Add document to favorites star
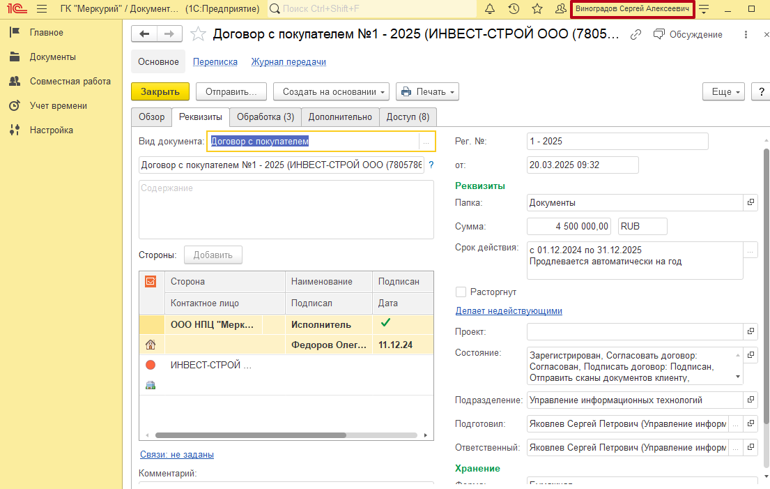Image resolution: width=770 pixels, height=489 pixels. [199, 34]
